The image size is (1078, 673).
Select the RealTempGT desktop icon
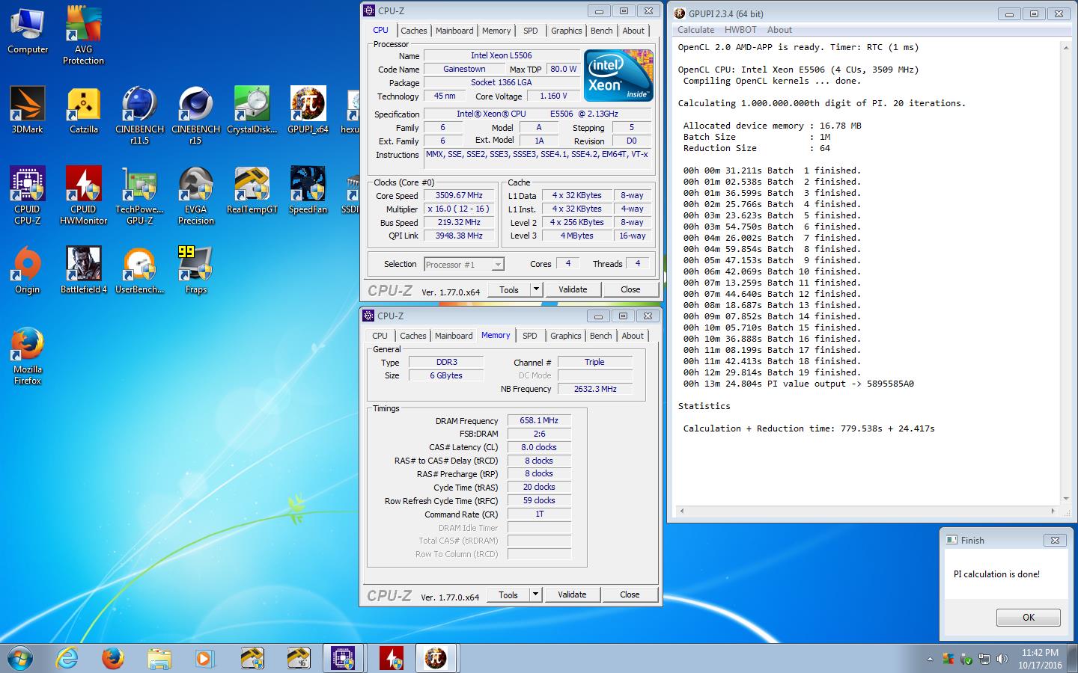point(252,190)
